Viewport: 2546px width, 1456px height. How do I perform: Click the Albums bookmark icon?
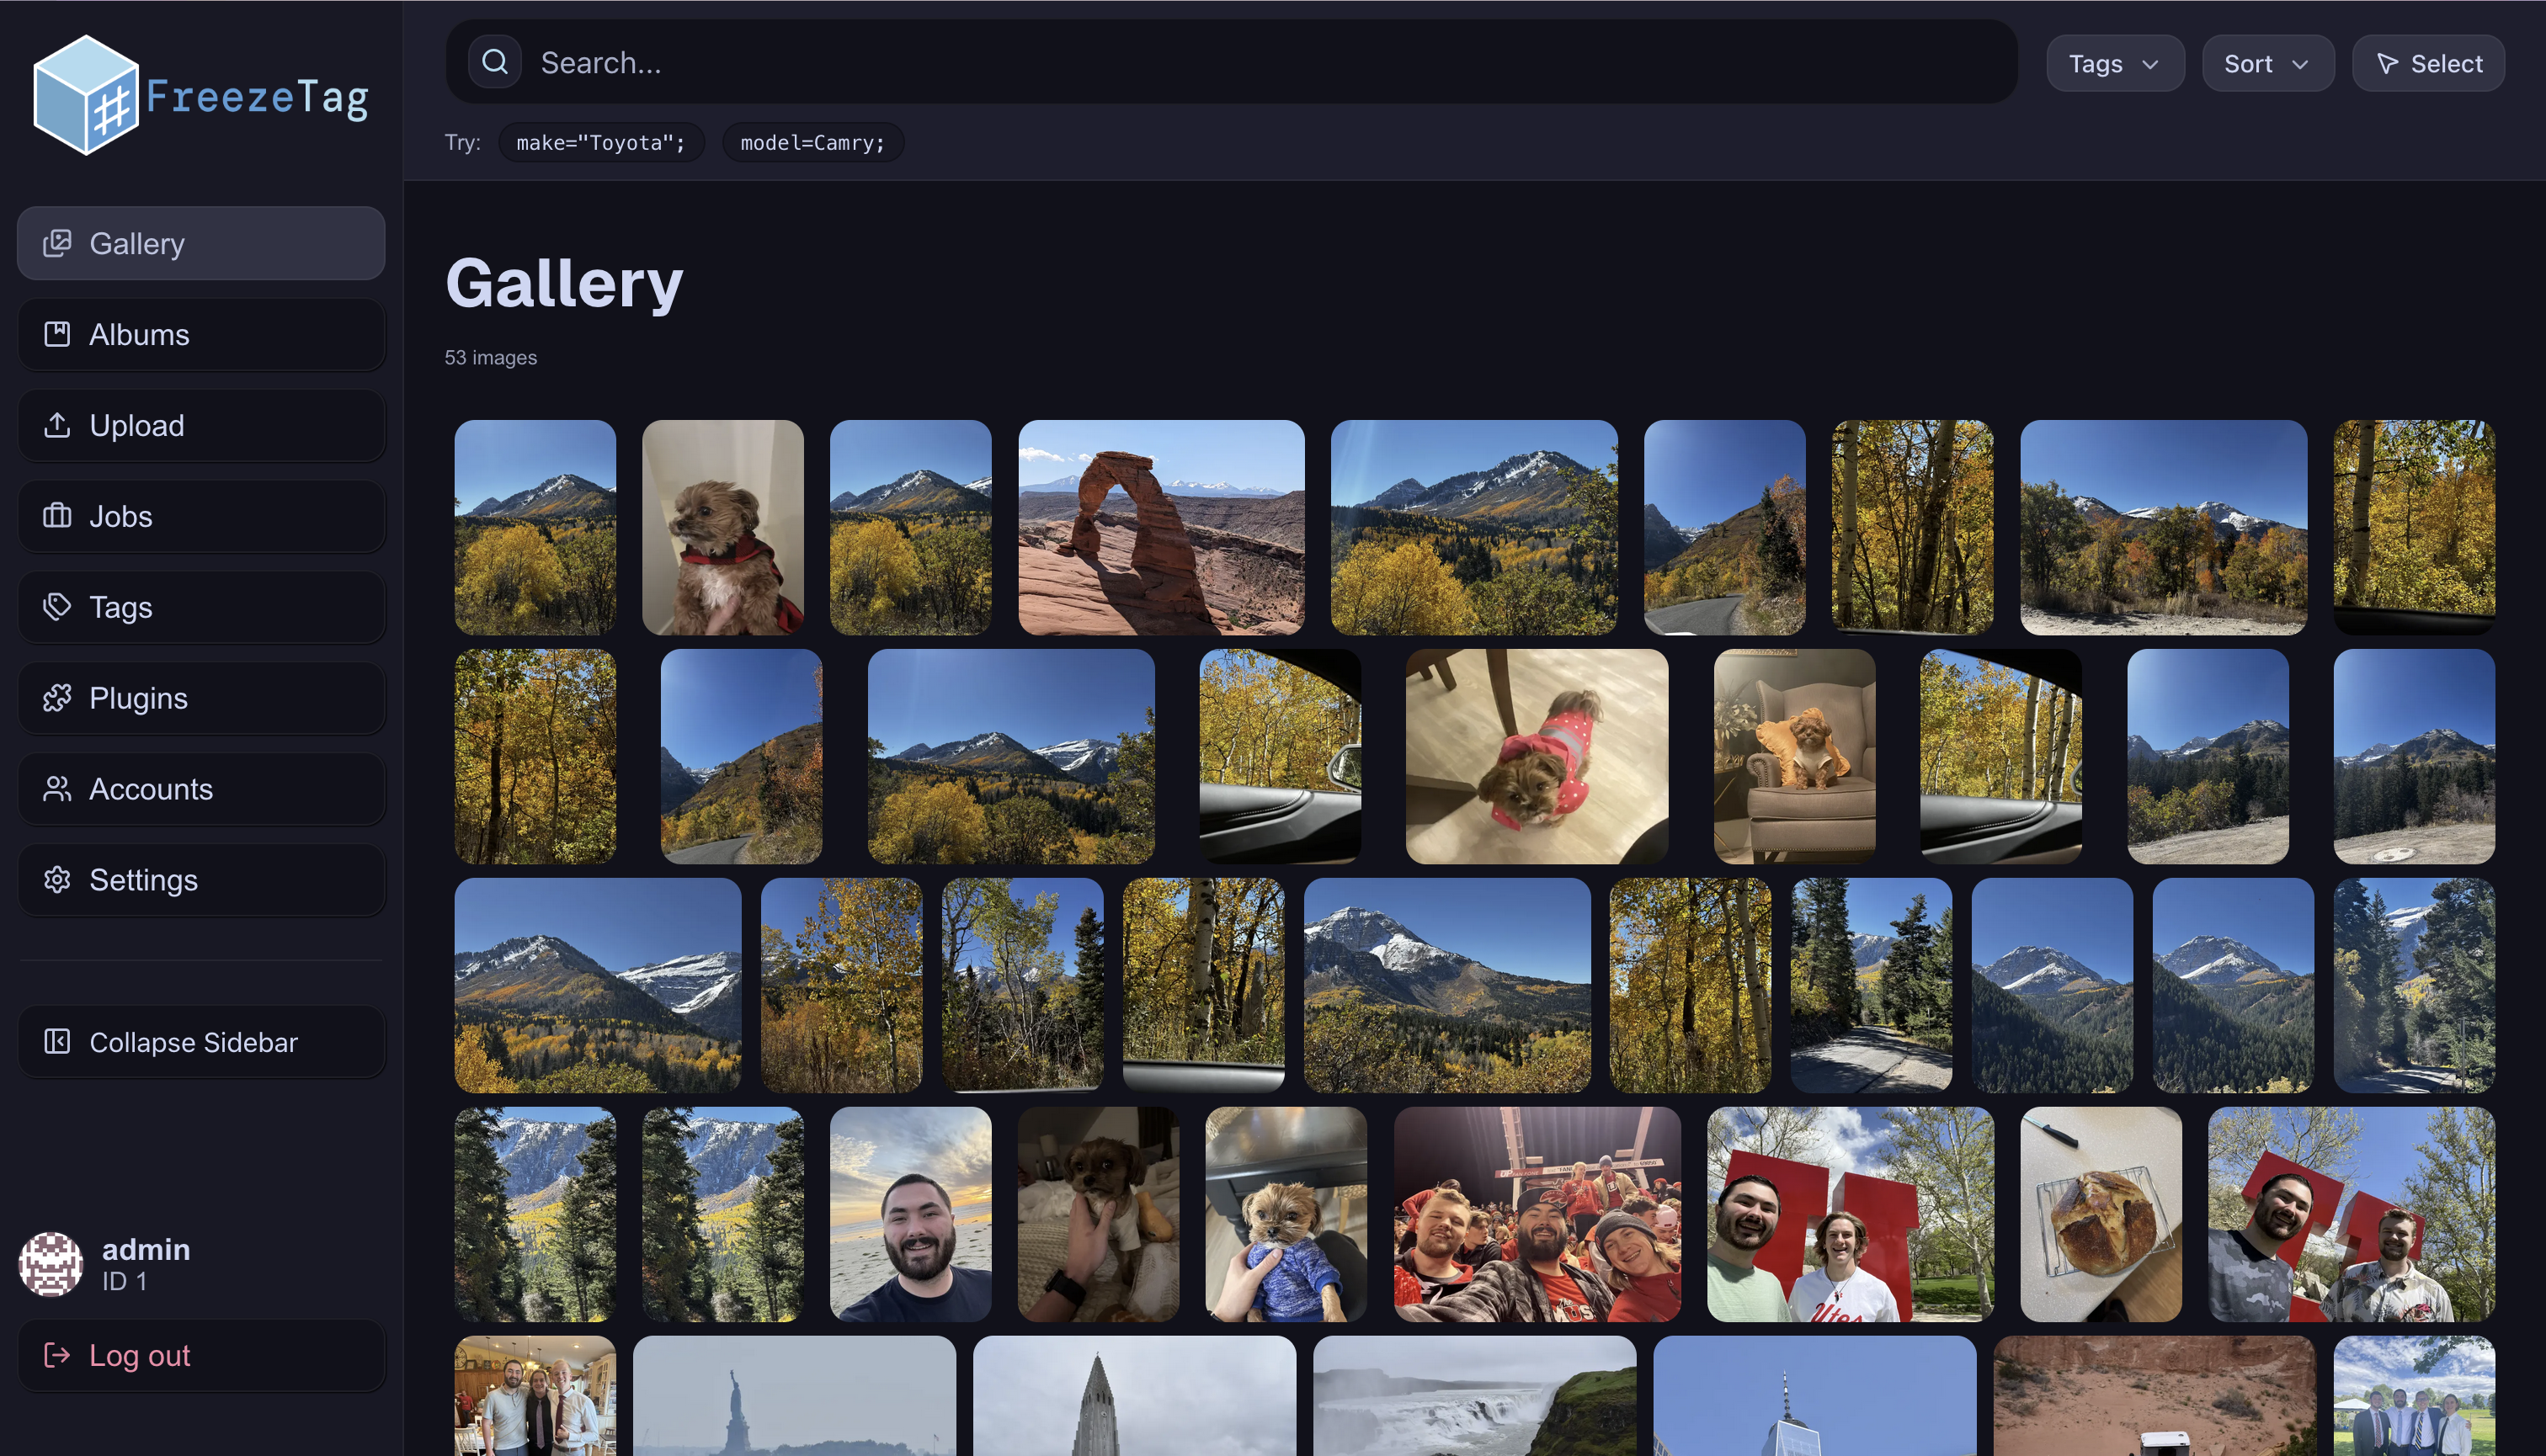point(57,334)
